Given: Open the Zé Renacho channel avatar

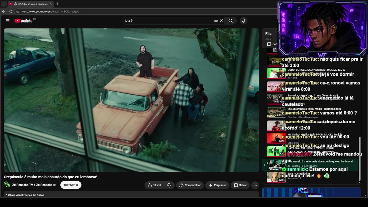Looking at the screenshot, I should click(x=7, y=185).
